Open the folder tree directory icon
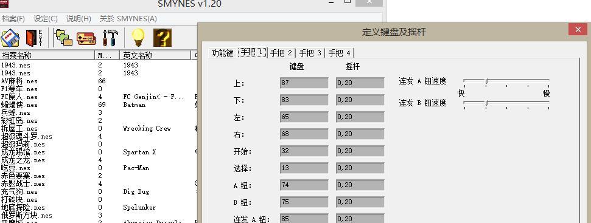Image resolution: width=591 pixels, height=223 pixels. pos(63,38)
